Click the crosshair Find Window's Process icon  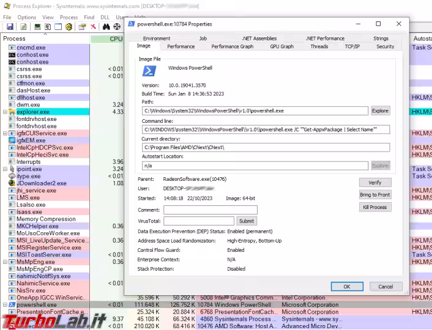pyautogui.click(x=117, y=27)
